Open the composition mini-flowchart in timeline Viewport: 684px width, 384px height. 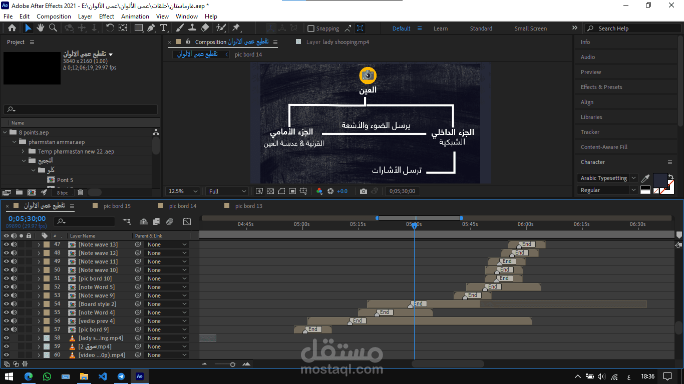point(127,221)
